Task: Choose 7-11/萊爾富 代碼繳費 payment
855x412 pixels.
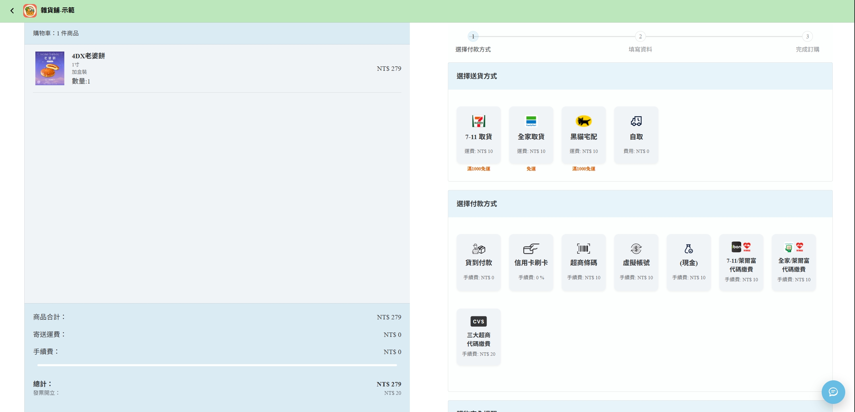Action: pyautogui.click(x=741, y=262)
